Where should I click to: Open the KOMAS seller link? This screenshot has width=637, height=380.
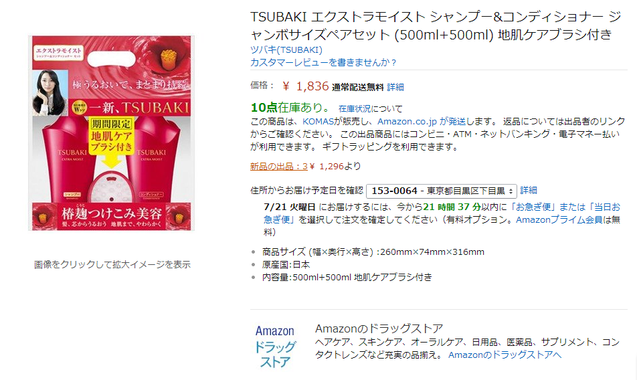click(x=318, y=121)
